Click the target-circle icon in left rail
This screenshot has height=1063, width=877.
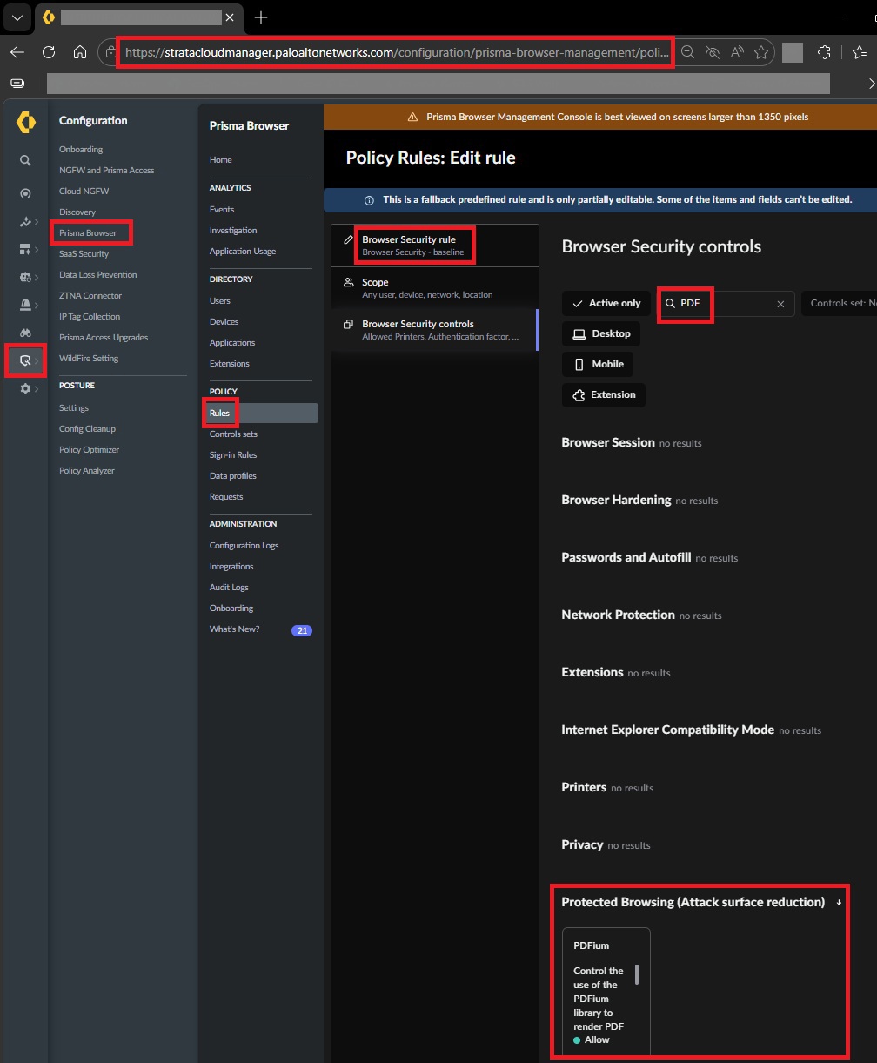pos(25,193)
